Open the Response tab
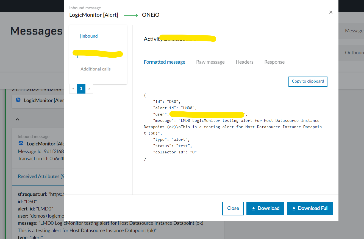 point(274,62)
